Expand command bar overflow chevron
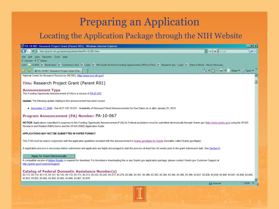 256,69
